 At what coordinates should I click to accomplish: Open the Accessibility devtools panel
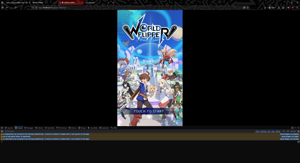click(92, 128)
